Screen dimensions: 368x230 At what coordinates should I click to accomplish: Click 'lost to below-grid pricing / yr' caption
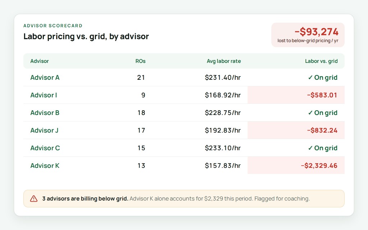[x=308, y=41]
